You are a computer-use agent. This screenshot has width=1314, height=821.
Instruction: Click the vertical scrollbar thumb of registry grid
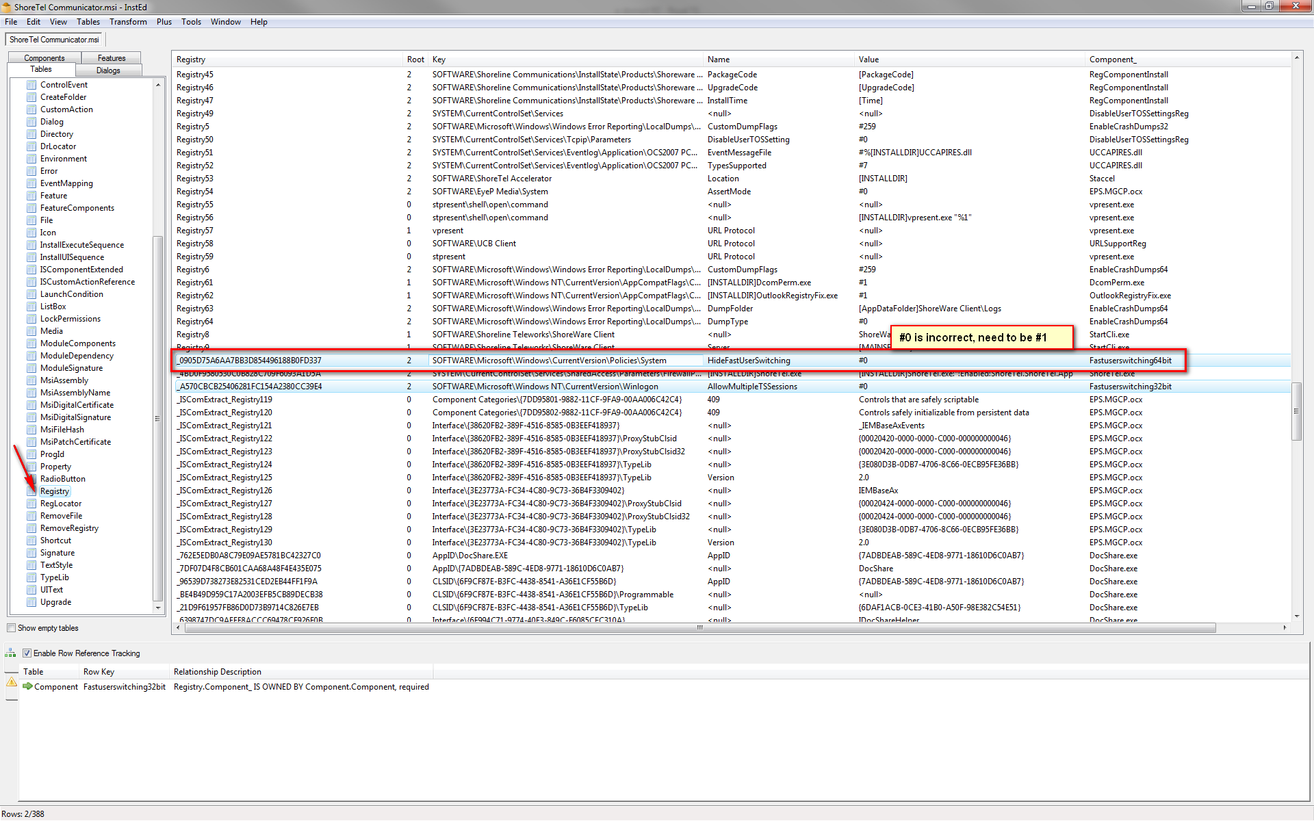pos(1296,411)
